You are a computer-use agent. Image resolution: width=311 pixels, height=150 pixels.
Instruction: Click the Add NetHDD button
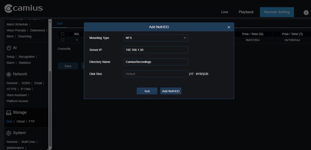pyautogui.click(x=171, y=91)
